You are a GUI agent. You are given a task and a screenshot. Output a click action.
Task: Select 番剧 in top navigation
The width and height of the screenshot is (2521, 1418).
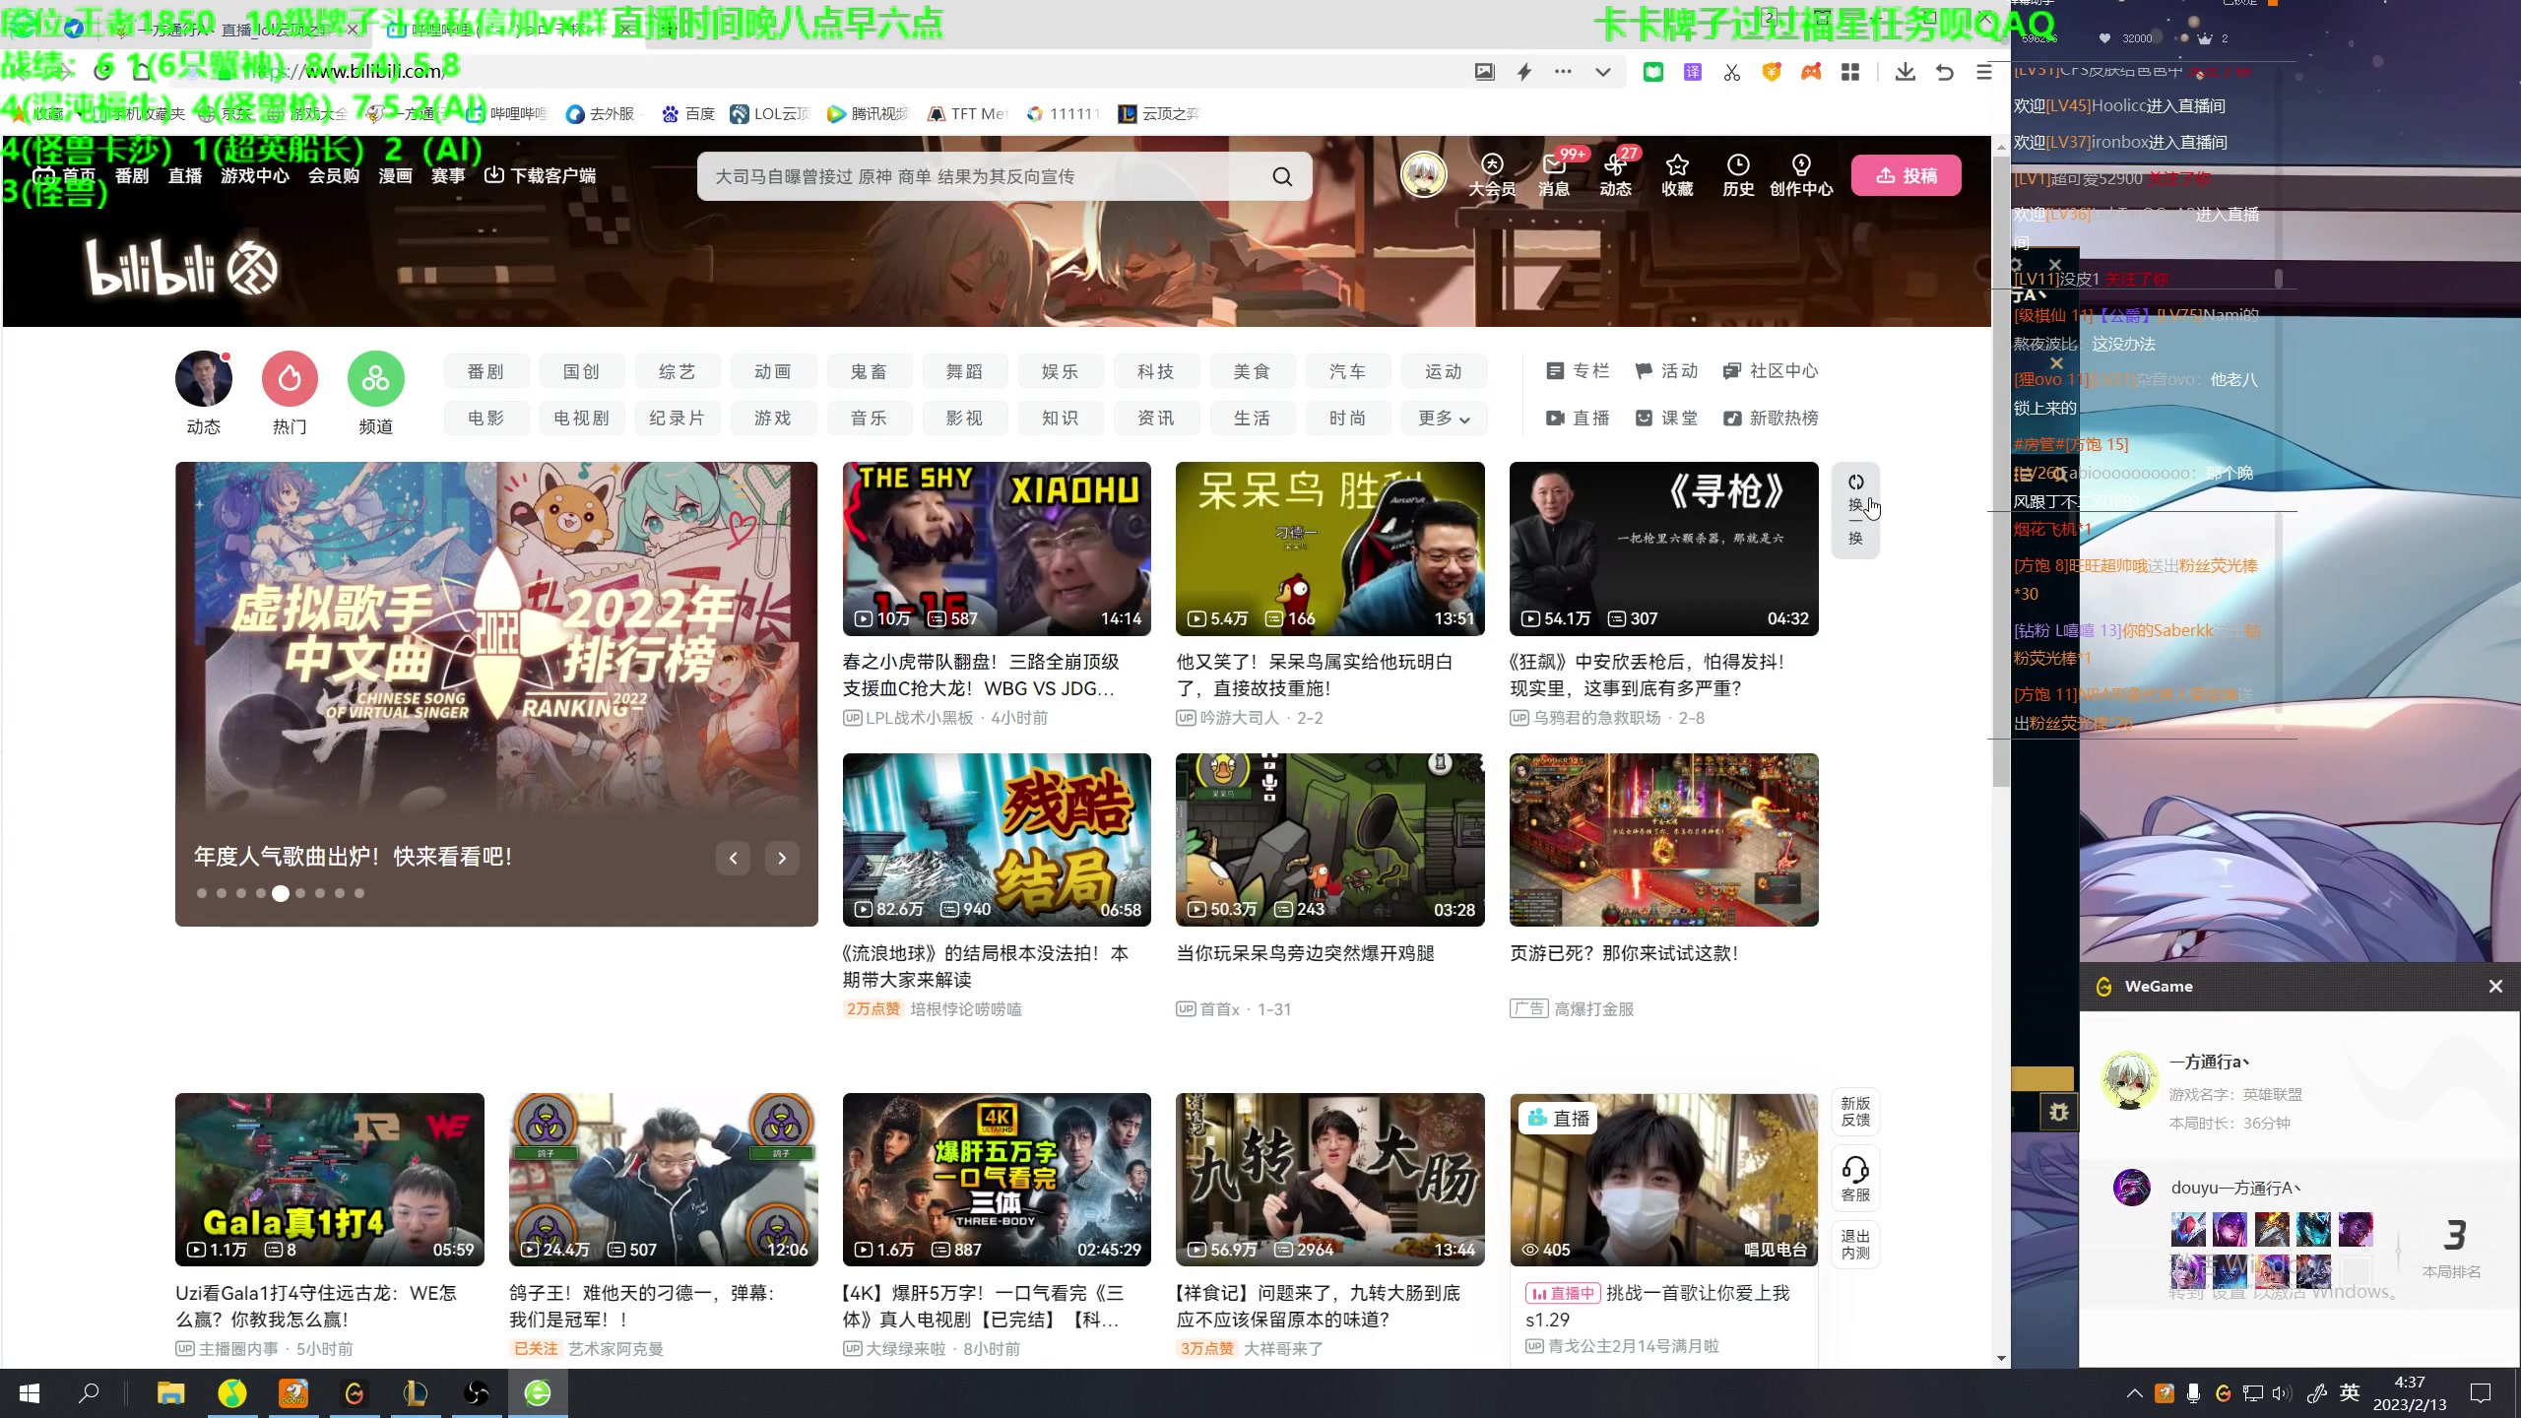pos(132,175)
